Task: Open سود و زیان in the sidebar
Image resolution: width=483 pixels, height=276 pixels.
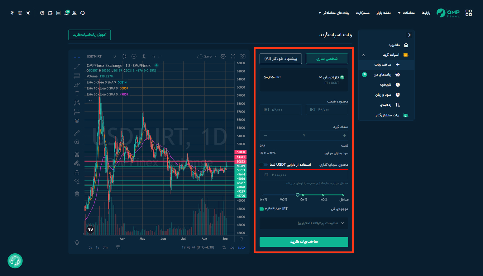Action: pos(387,95)
